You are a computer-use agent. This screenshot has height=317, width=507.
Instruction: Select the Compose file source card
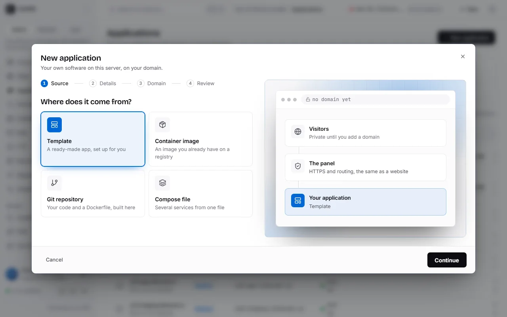click(200, 193)
